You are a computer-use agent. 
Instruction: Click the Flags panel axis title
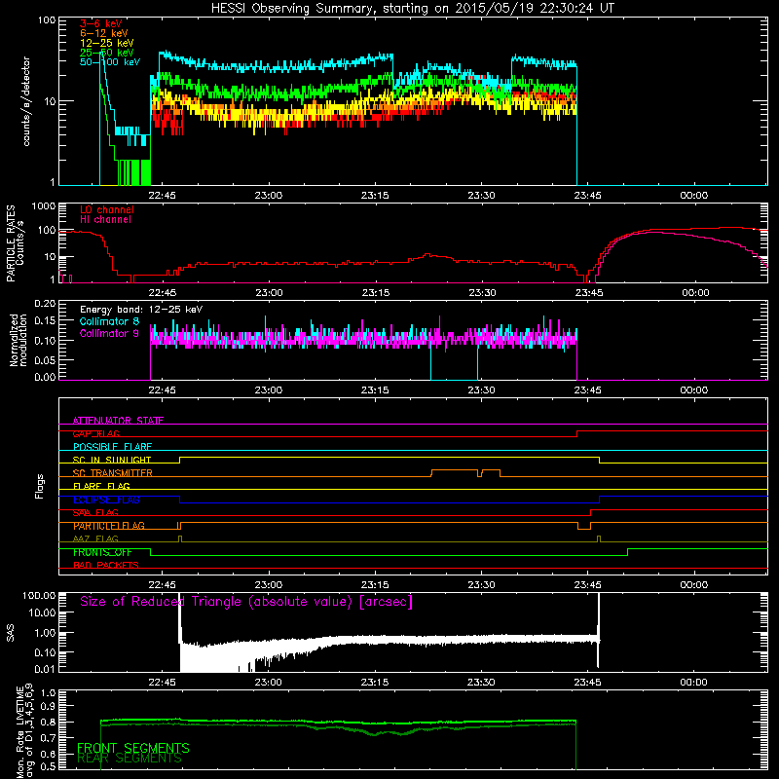click(x=40, y=486)
